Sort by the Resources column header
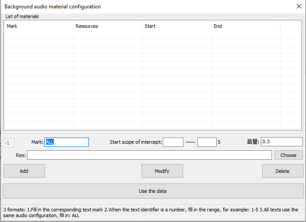The image size is (306, 222). coord(107,26)
